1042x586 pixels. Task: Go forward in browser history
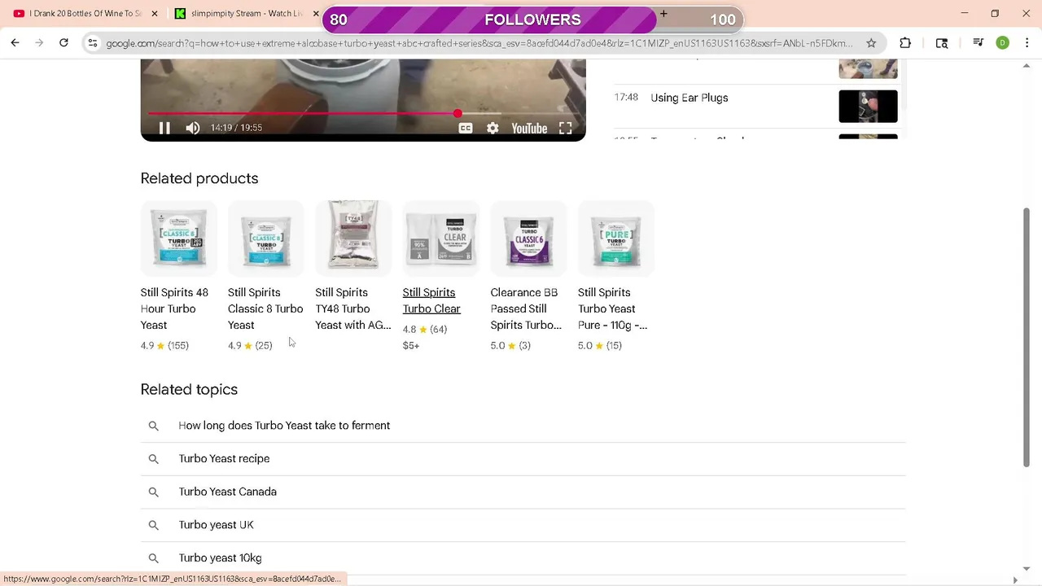click(39, 43)
